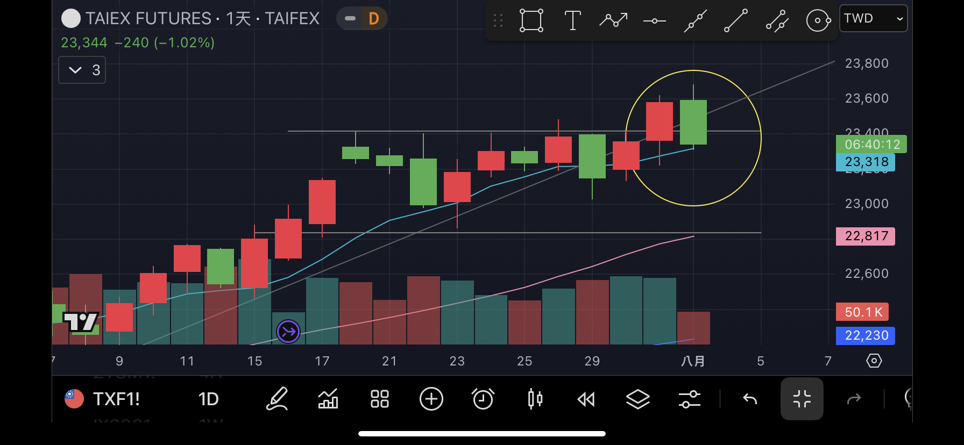964x445 pixels.
Task: Toggle the D session indicator pill
Action: [x=362, y=19]
